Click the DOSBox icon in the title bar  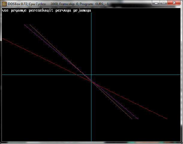click(4, 4)
